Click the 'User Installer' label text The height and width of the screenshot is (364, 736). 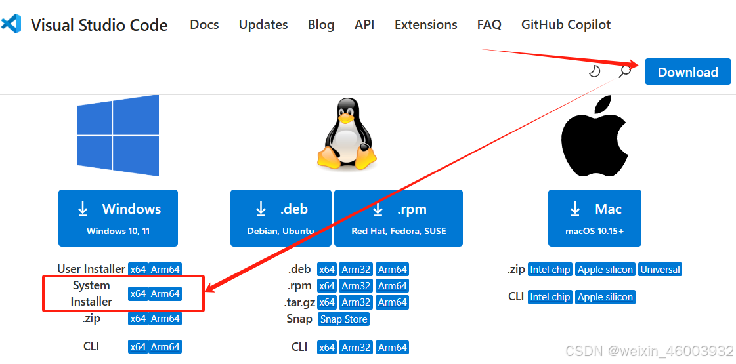[x=91, y=269]
